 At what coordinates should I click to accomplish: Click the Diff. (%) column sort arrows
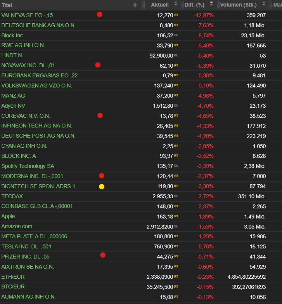(x=211, y=5)
